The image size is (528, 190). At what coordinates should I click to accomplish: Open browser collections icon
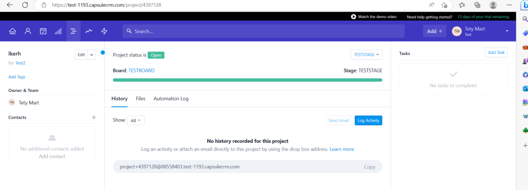477,5
